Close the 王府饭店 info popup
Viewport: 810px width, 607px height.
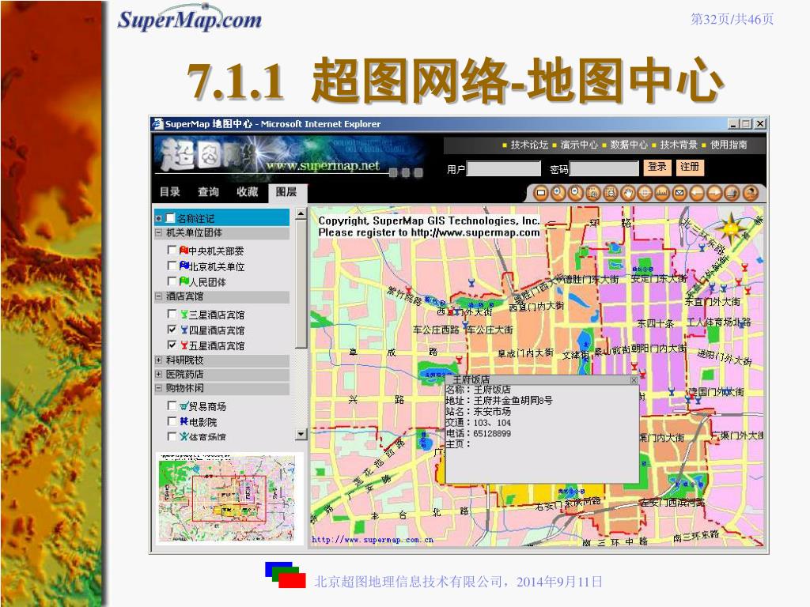[x=634, y=380]
